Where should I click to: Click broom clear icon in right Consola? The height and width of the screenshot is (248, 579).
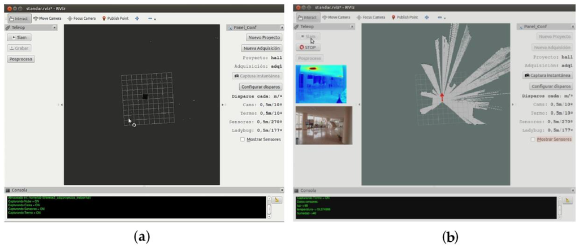(566, 200)
